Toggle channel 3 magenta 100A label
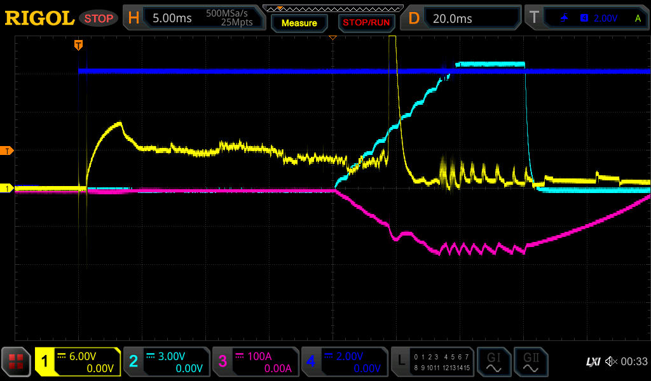 point(256,362)
